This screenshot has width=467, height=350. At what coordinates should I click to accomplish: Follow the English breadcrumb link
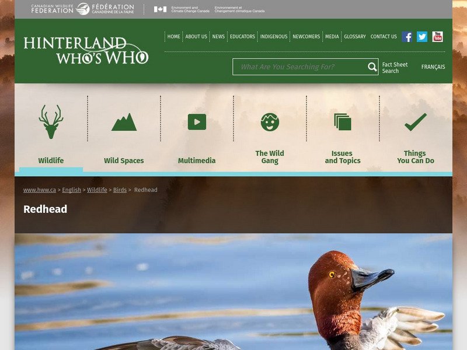click(71, 190)
